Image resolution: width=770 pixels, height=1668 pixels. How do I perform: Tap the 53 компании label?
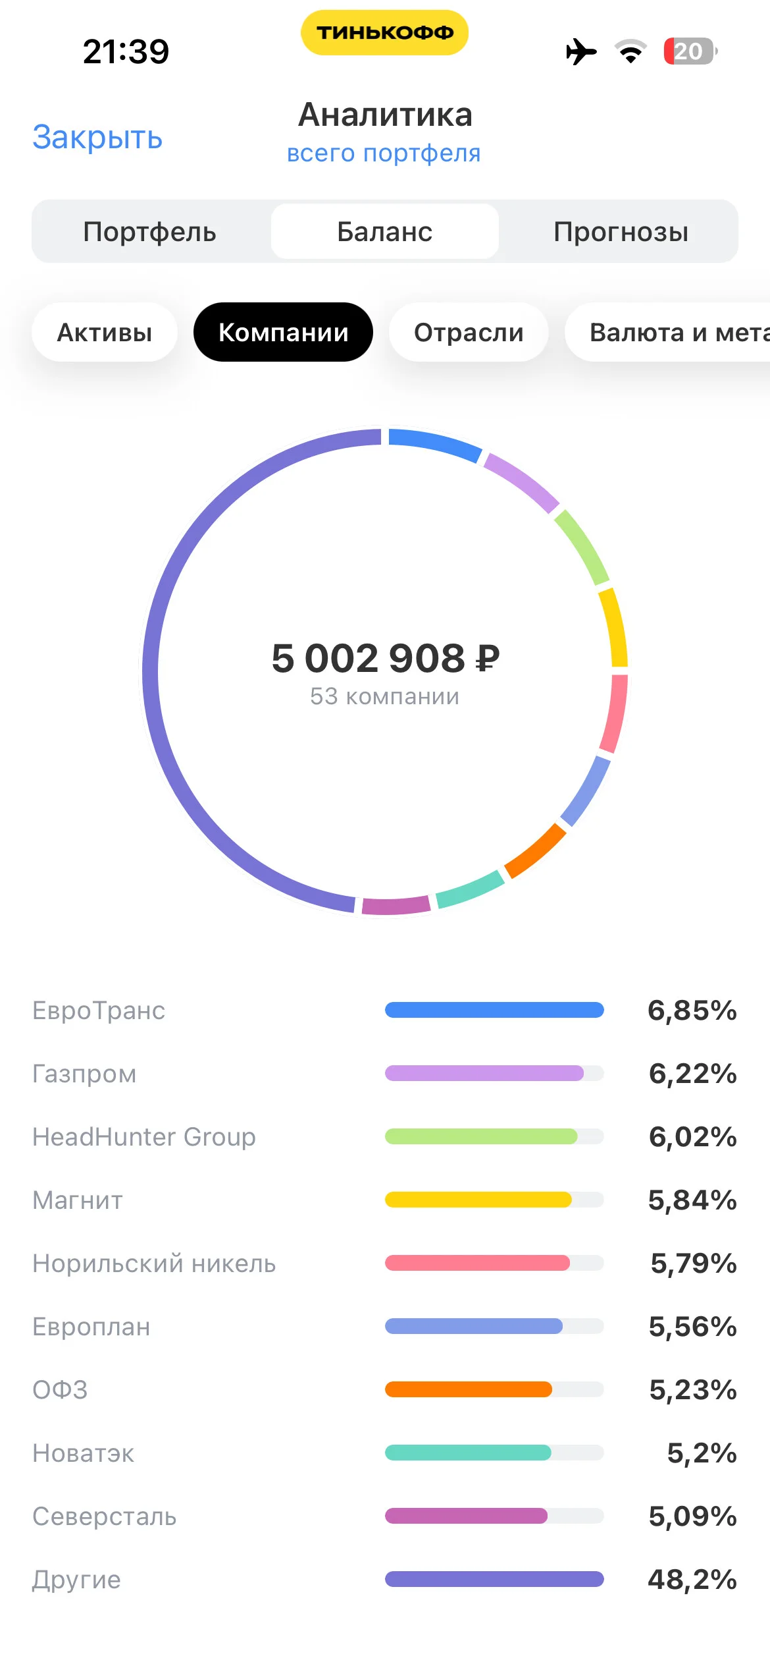tap(385, 696)
